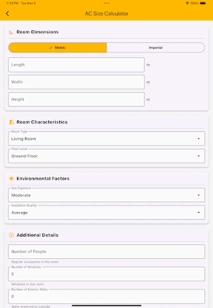Image resolution: width=213 pixels, height=308 pixels.
Task: Tap the Number of Exterior Walls field
Action: click(106, 296)
